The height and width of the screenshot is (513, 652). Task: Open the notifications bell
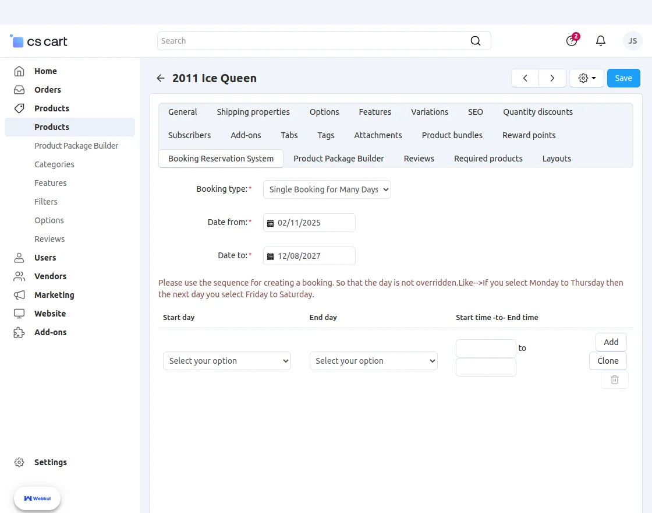coord(600,41)
